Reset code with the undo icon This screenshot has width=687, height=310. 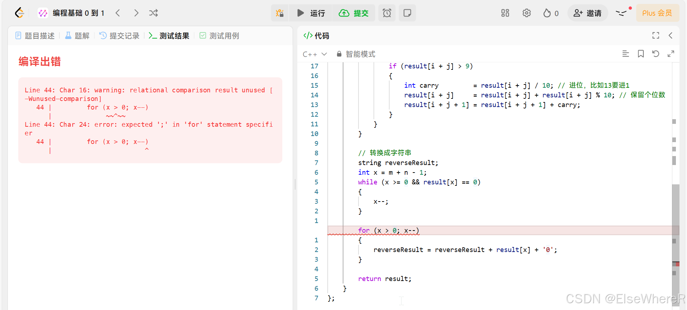tap(656, 54)
